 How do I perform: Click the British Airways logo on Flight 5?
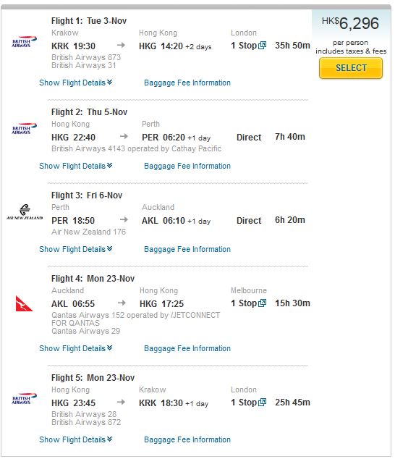(25, 398)
